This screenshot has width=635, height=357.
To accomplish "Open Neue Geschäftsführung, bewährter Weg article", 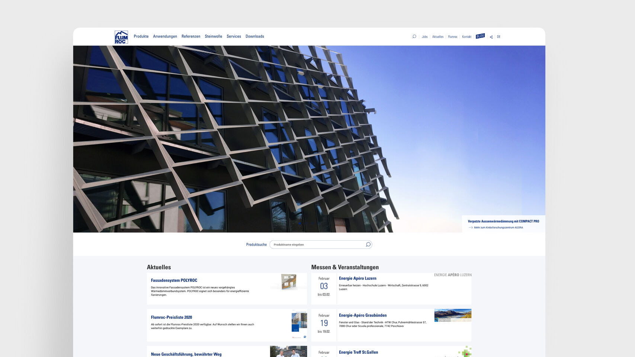I will (x=186, y=354).
